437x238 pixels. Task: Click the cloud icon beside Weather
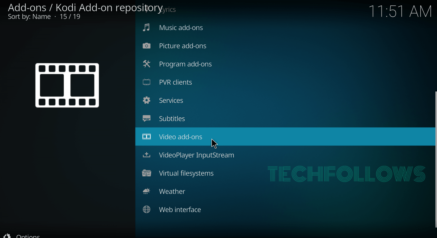pos(146,191)
